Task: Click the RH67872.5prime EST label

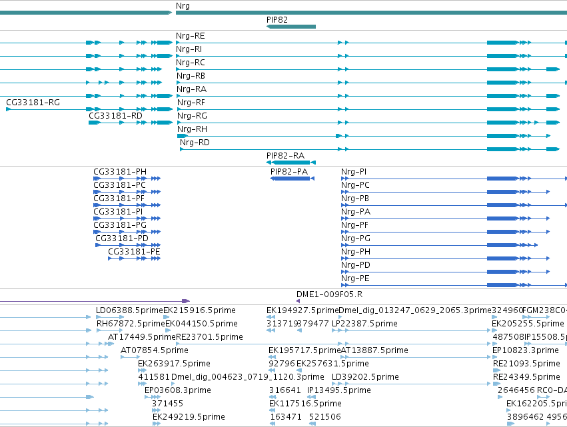Action: pos(131,324)
